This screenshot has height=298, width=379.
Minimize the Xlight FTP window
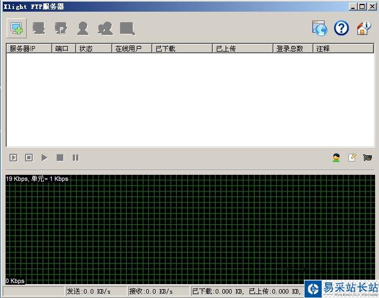tap(353, 7)
